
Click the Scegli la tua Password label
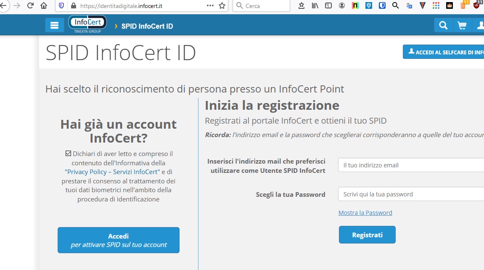(291, 194)
